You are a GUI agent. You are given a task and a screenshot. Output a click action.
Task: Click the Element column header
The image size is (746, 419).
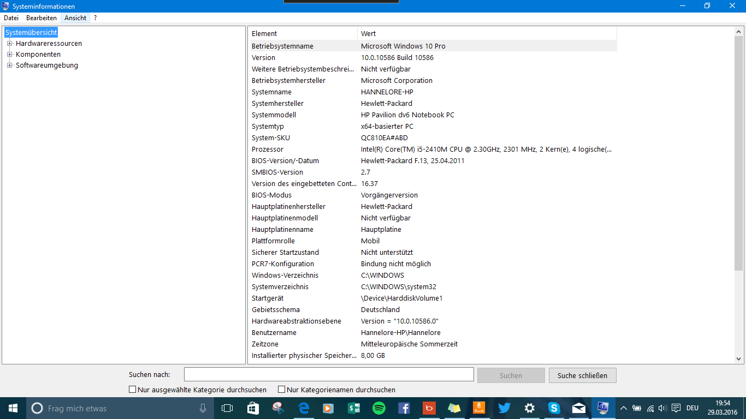[304, 34]
